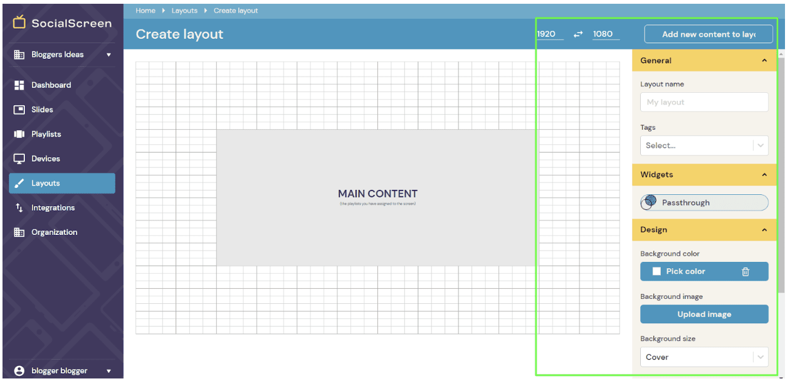Click the Bloggers Ideas building icon

click(19, 55)
